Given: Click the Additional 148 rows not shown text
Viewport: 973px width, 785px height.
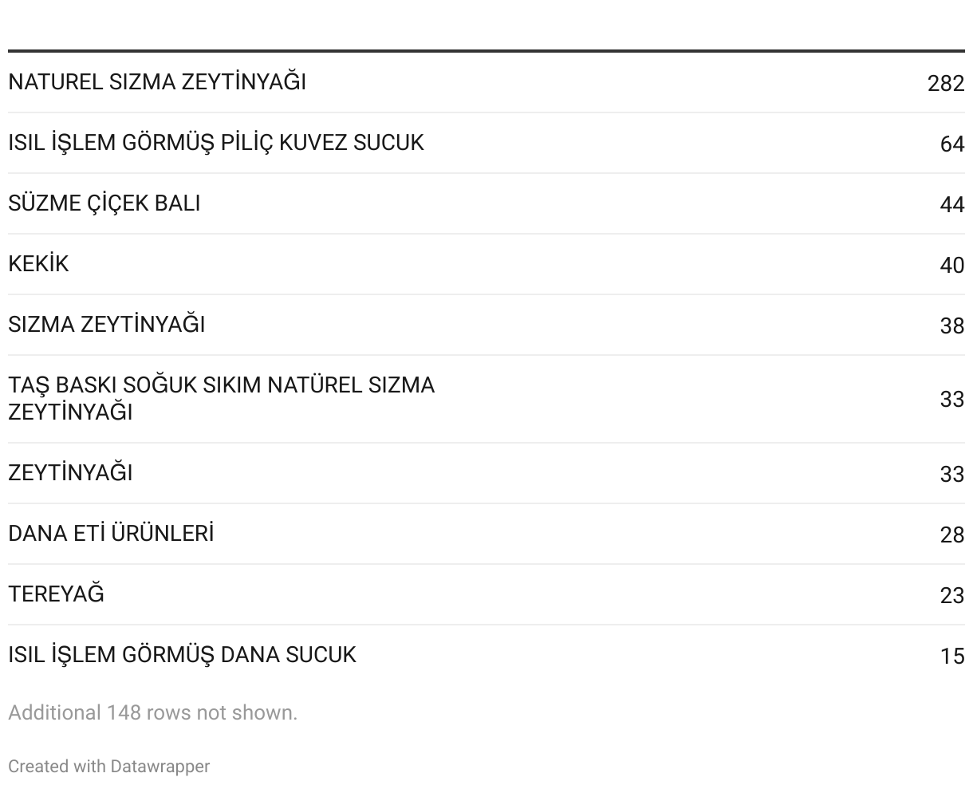Looking at the screenshot, I should tap(152, 712).
